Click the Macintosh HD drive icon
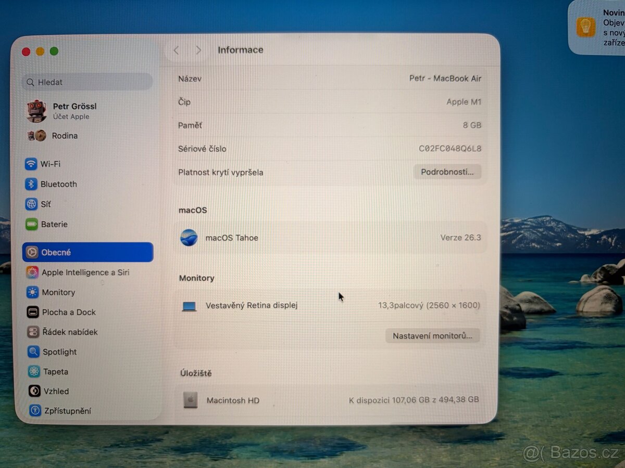This screenshot has height=468, width=625. pos(191,400)
